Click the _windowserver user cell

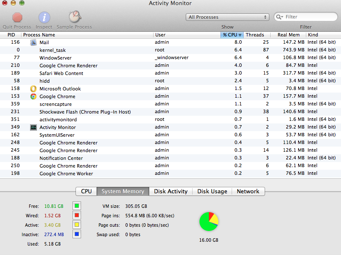coord(172,57)
